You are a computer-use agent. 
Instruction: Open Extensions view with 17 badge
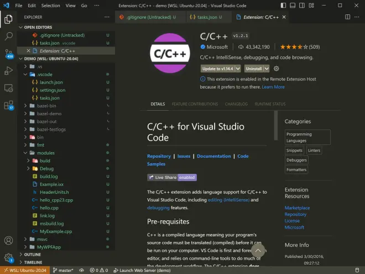coord(9,105)
